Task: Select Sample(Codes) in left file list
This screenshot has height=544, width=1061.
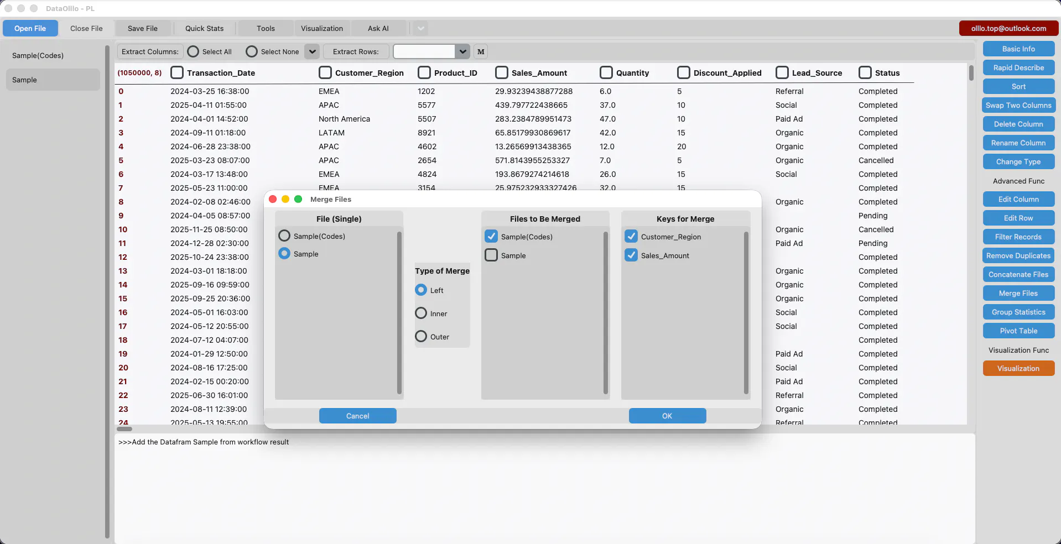Action: (53, 55)
